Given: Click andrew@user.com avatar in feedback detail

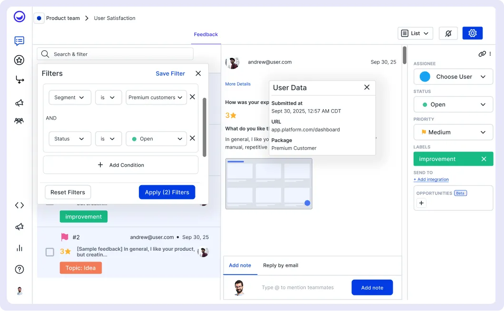Looking at the screenshot, I should click(233, 62).
